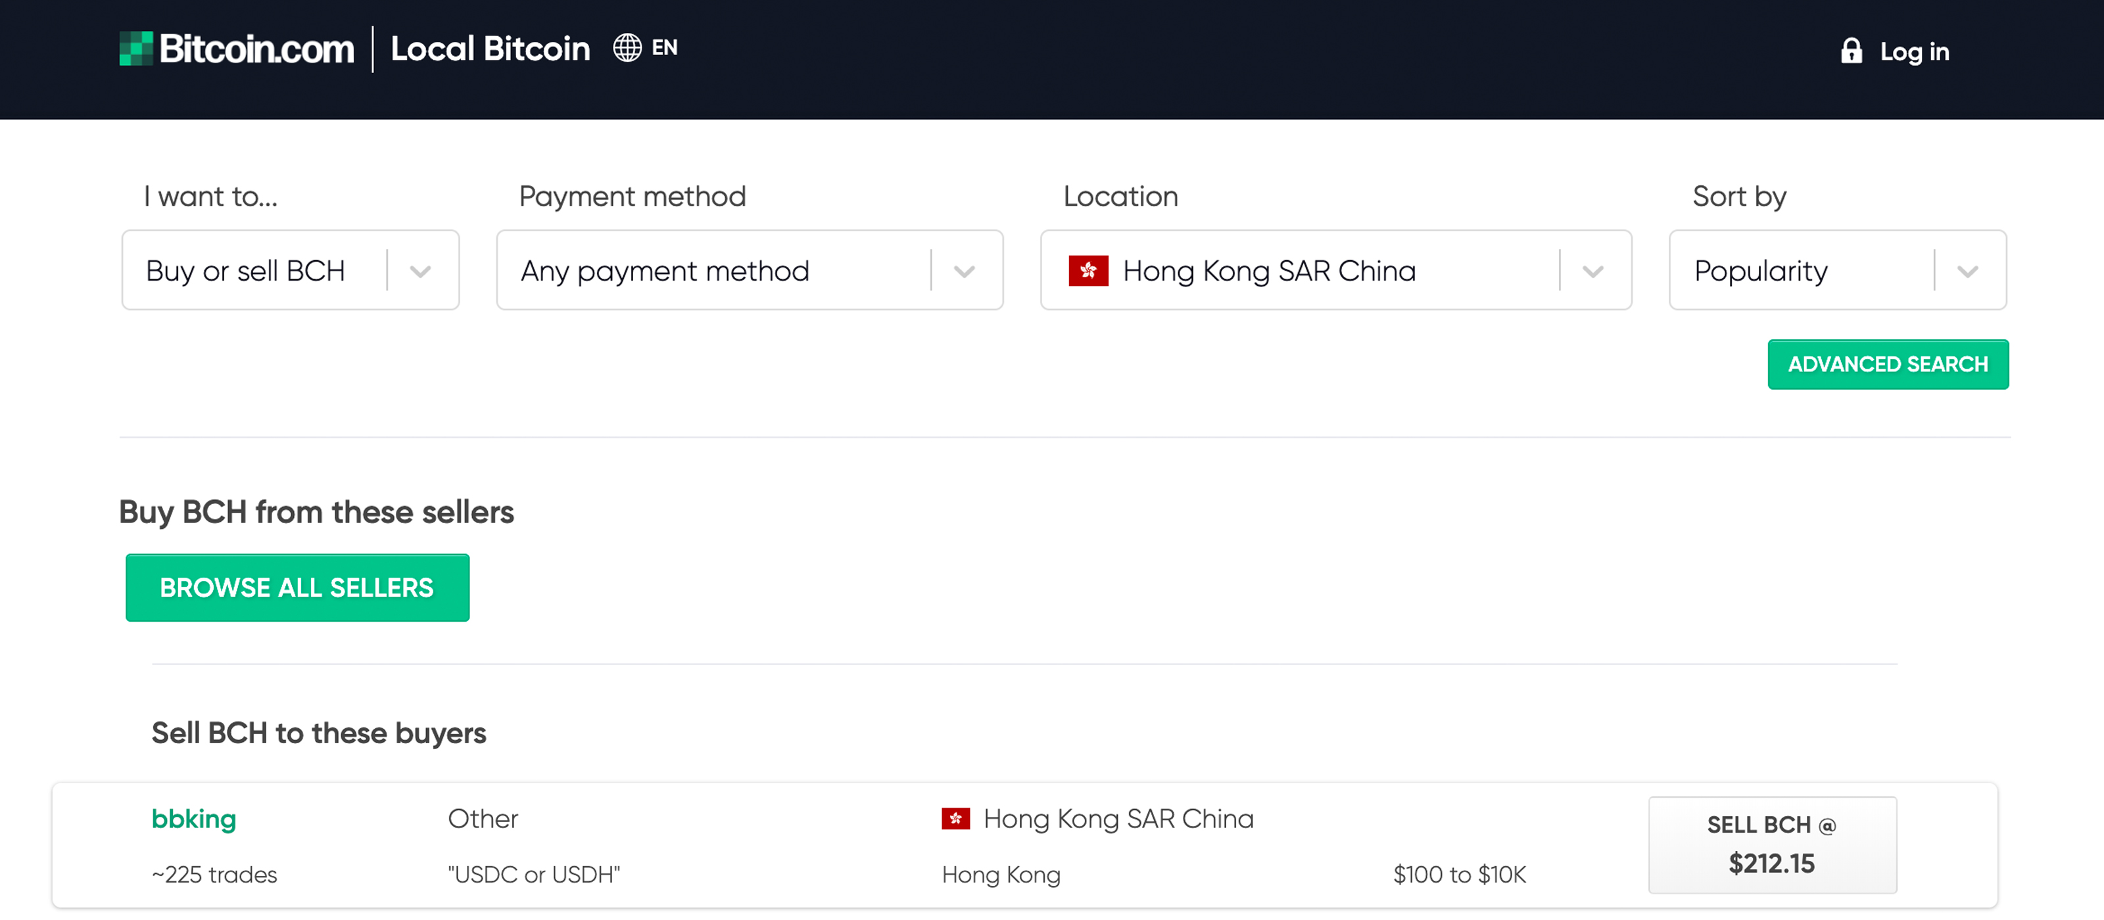Open the Any payment method dropdown

pos(749,270)
